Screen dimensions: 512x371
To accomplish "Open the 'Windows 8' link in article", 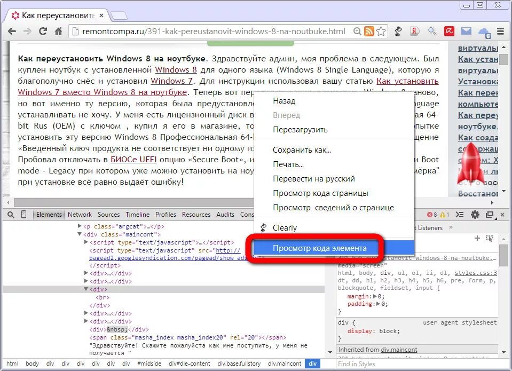I will pyautogui.click(x=176, y=70).
